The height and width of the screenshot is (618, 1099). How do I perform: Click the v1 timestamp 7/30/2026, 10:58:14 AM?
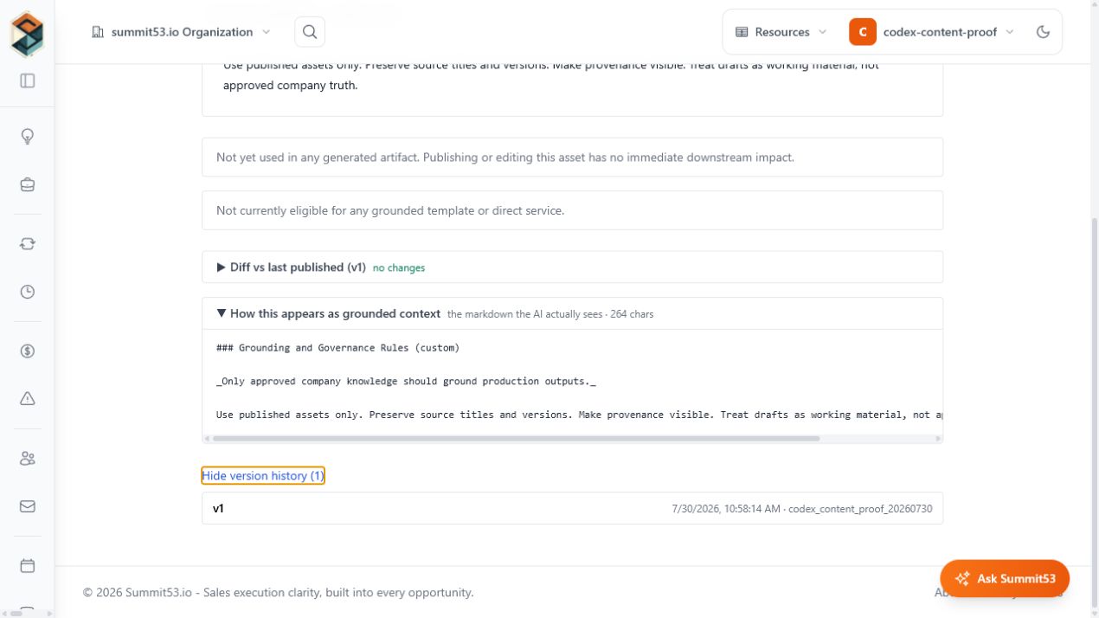[726, 509]
